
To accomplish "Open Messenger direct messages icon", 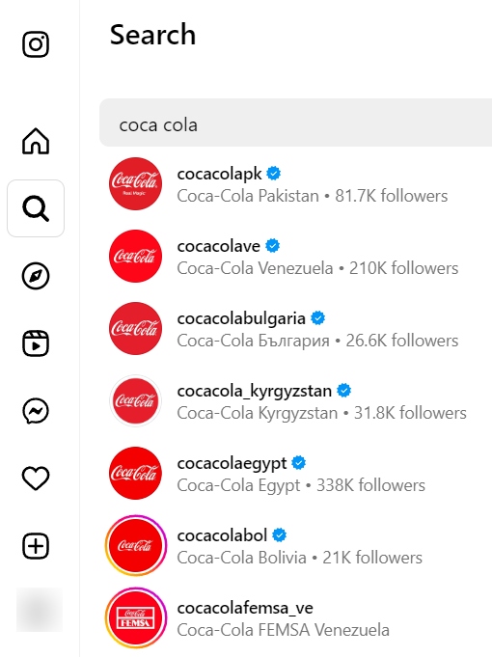I will coord(36,411).
